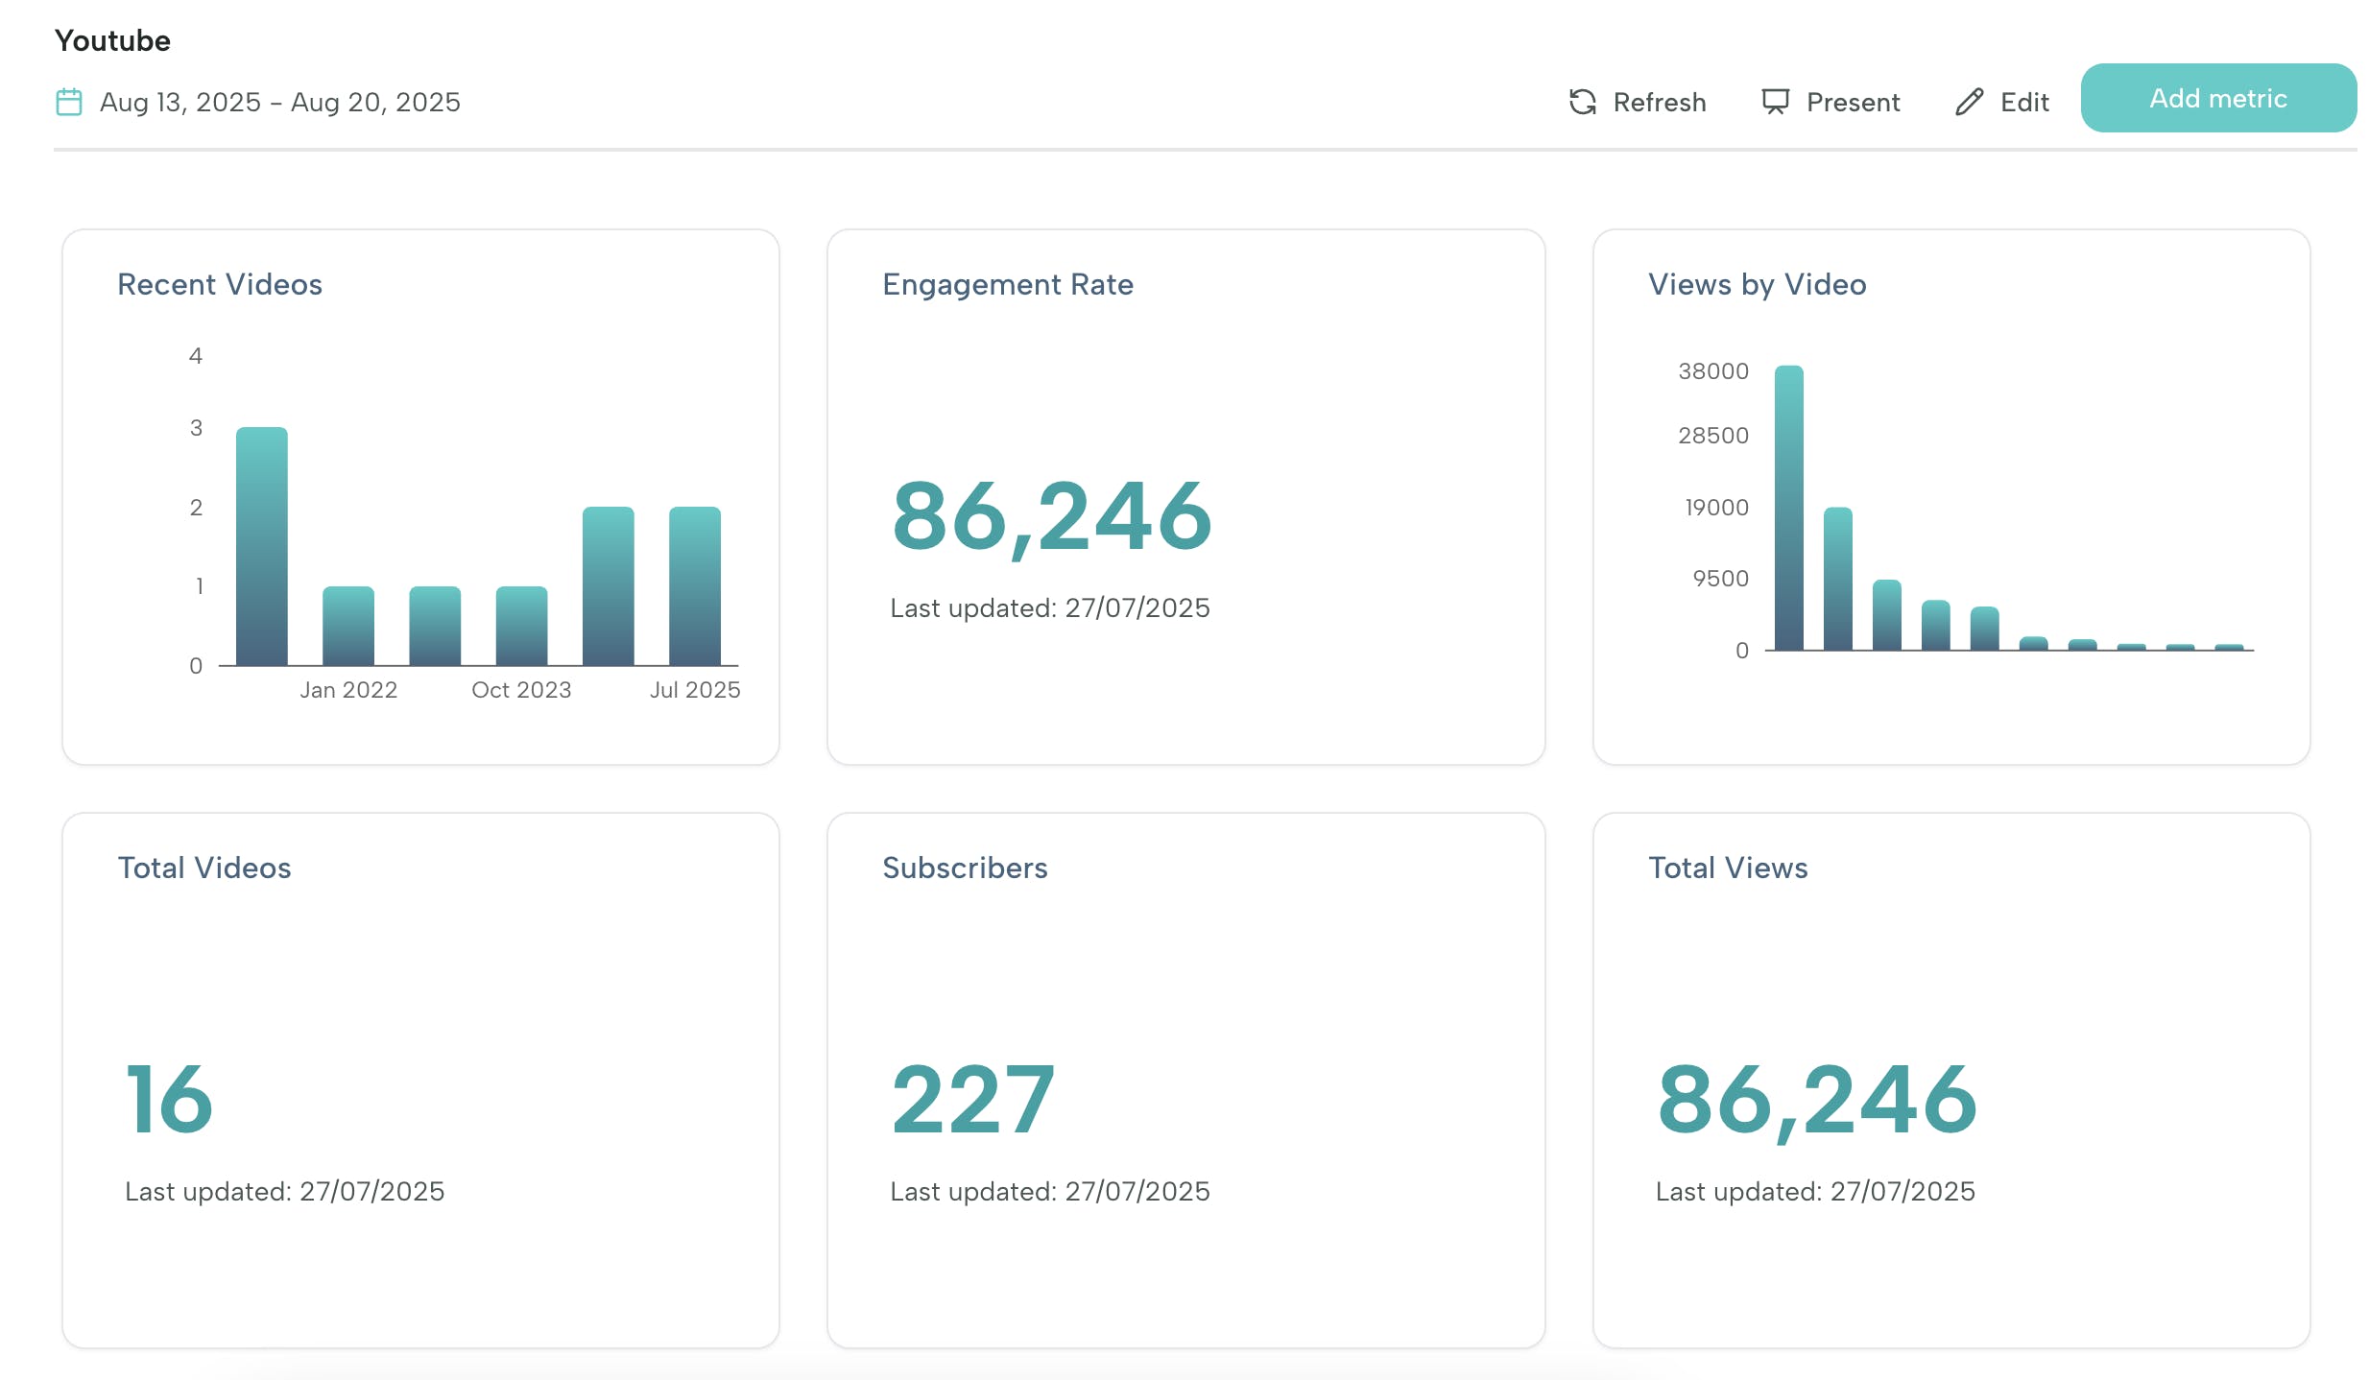Click the second bar in Views by Video
2369x1380 pixels.
(1838, 579)
